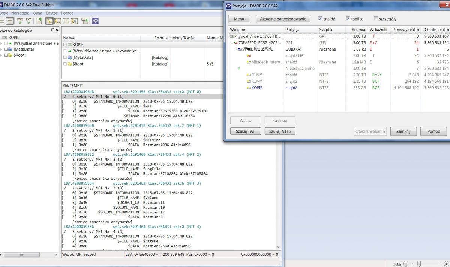Open the Narzędzia menu
450x267 pixels.
(21, 13)
